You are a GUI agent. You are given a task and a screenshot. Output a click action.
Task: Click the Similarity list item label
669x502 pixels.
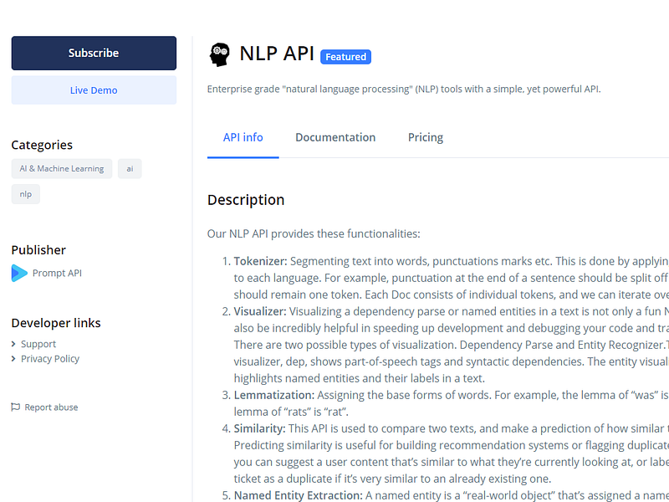259,428
